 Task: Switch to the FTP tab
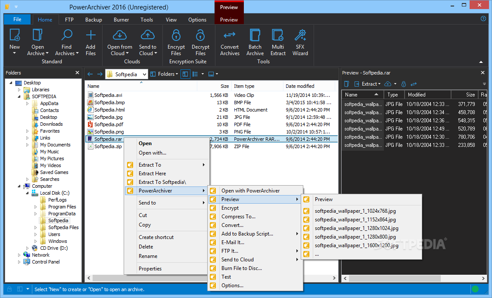coord(69,19)
